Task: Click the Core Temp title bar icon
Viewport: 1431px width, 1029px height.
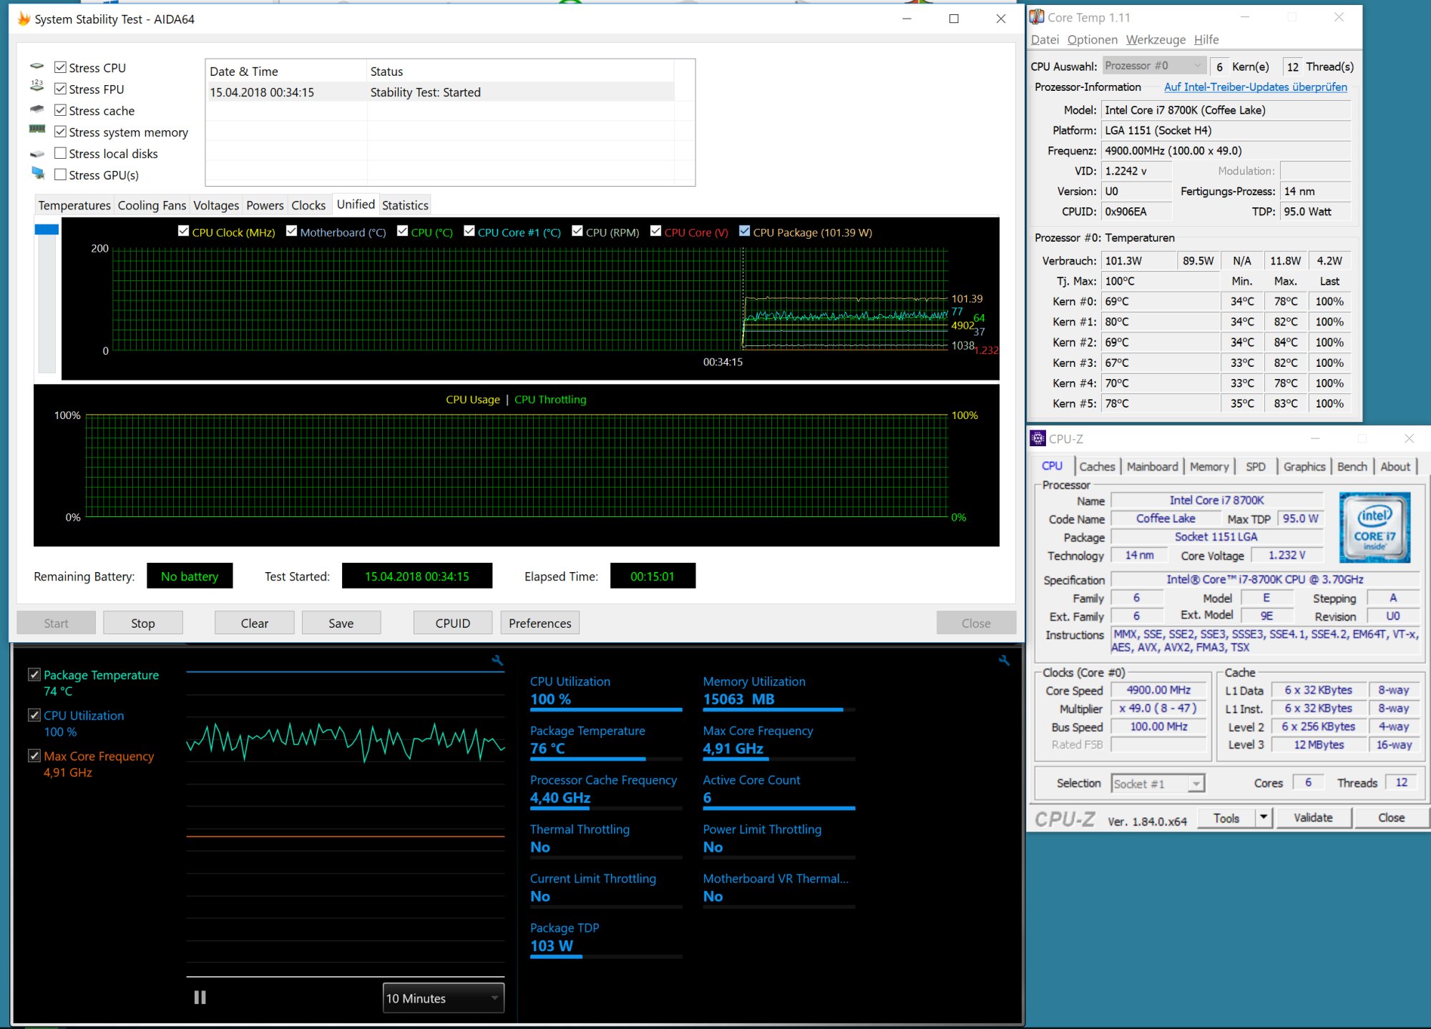Action: point(1037,17)
